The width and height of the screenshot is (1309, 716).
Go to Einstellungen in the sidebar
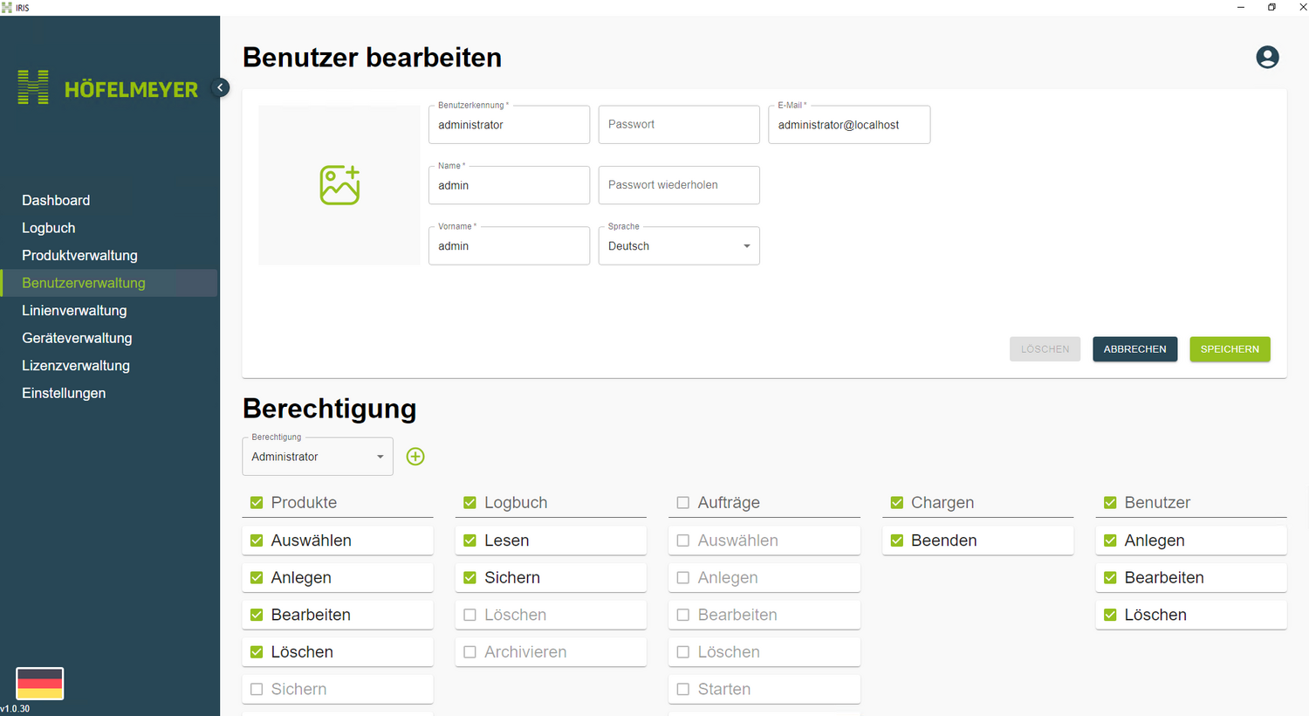pos(64,393)
